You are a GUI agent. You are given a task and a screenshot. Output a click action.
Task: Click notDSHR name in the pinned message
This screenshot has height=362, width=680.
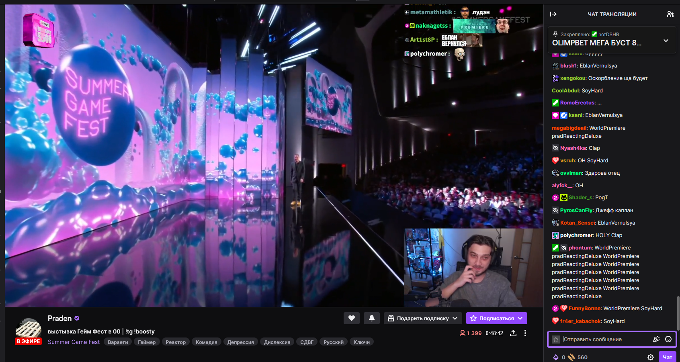click(608, 34)
